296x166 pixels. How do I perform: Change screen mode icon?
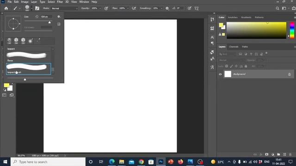pyautogui.click(x=12, y=95)
